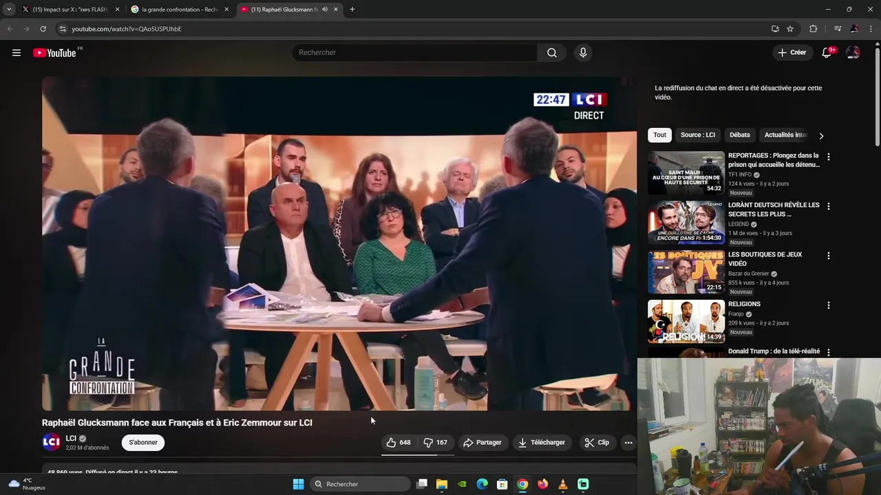881x495 pixels.
Task: Open the install app icon in address bar
Action: point(775,29)
